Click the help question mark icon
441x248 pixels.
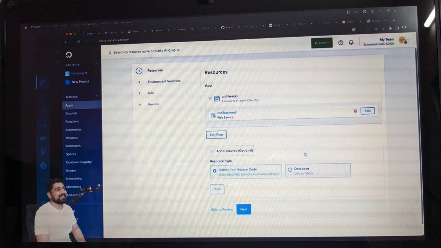click(340, 42)
